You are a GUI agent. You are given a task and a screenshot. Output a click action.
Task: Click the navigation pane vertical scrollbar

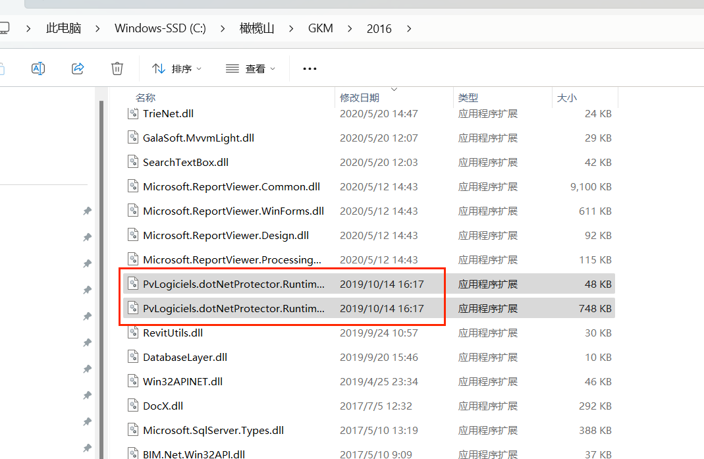[x=101, y=279]
